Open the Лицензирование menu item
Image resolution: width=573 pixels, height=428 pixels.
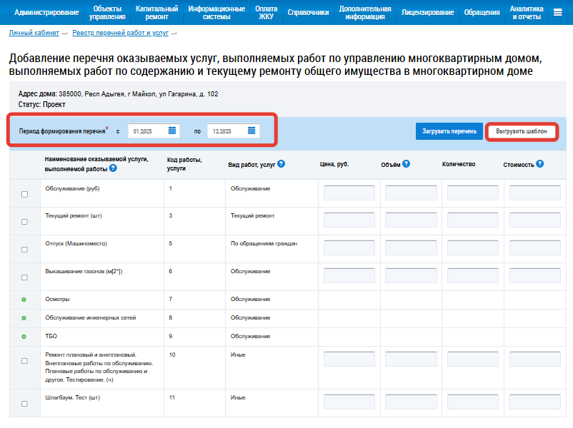pyautogui.click(x=427, y=12)
